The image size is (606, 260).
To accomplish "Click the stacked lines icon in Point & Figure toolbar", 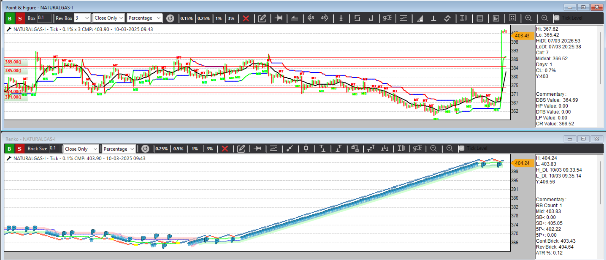I will coord(295,18).
